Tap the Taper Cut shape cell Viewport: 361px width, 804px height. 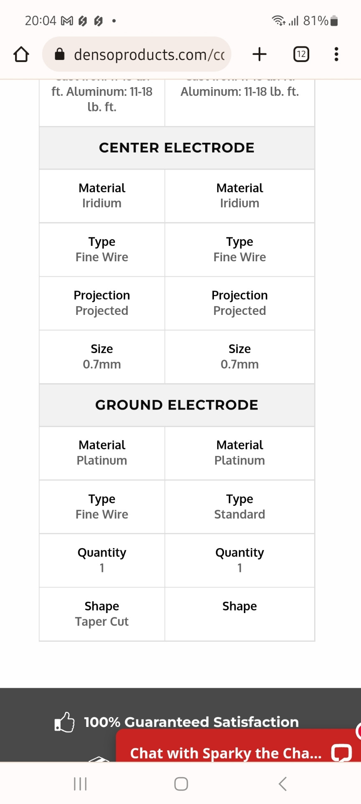tap(102, 614)
